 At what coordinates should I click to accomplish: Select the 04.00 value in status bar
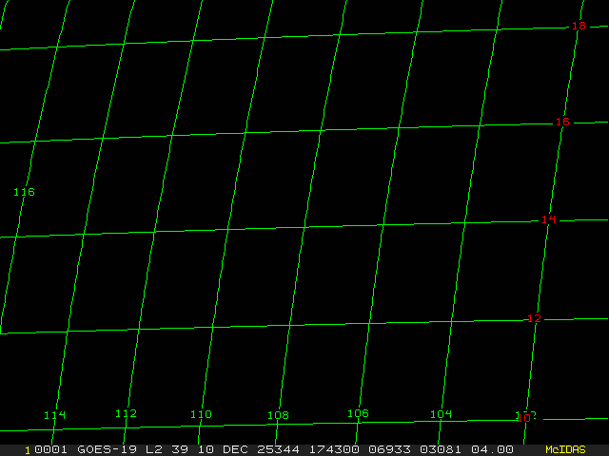(495, 449)
